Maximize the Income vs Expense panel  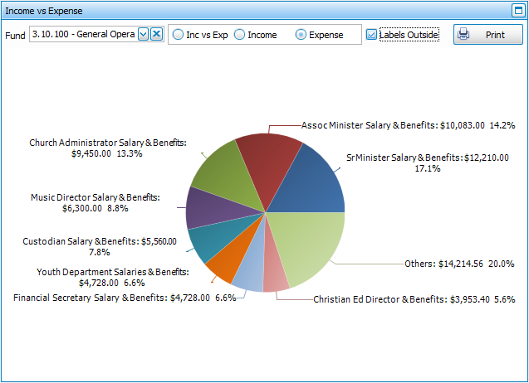[x=517, y=11]
